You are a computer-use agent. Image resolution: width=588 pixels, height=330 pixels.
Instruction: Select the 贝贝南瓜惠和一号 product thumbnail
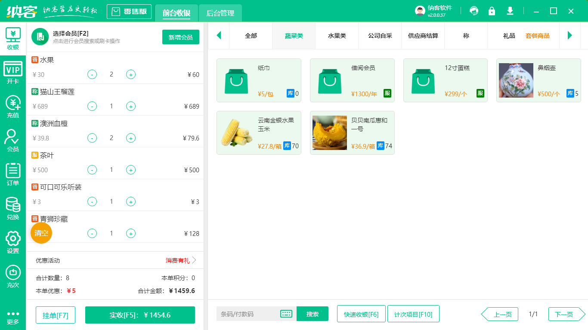(329, 132)
